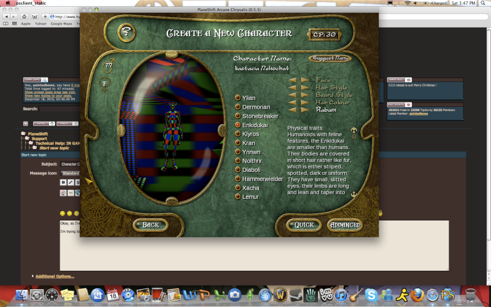Open the Message Icon Standard dropdown
491x307 pixels.
click(70, 173)
